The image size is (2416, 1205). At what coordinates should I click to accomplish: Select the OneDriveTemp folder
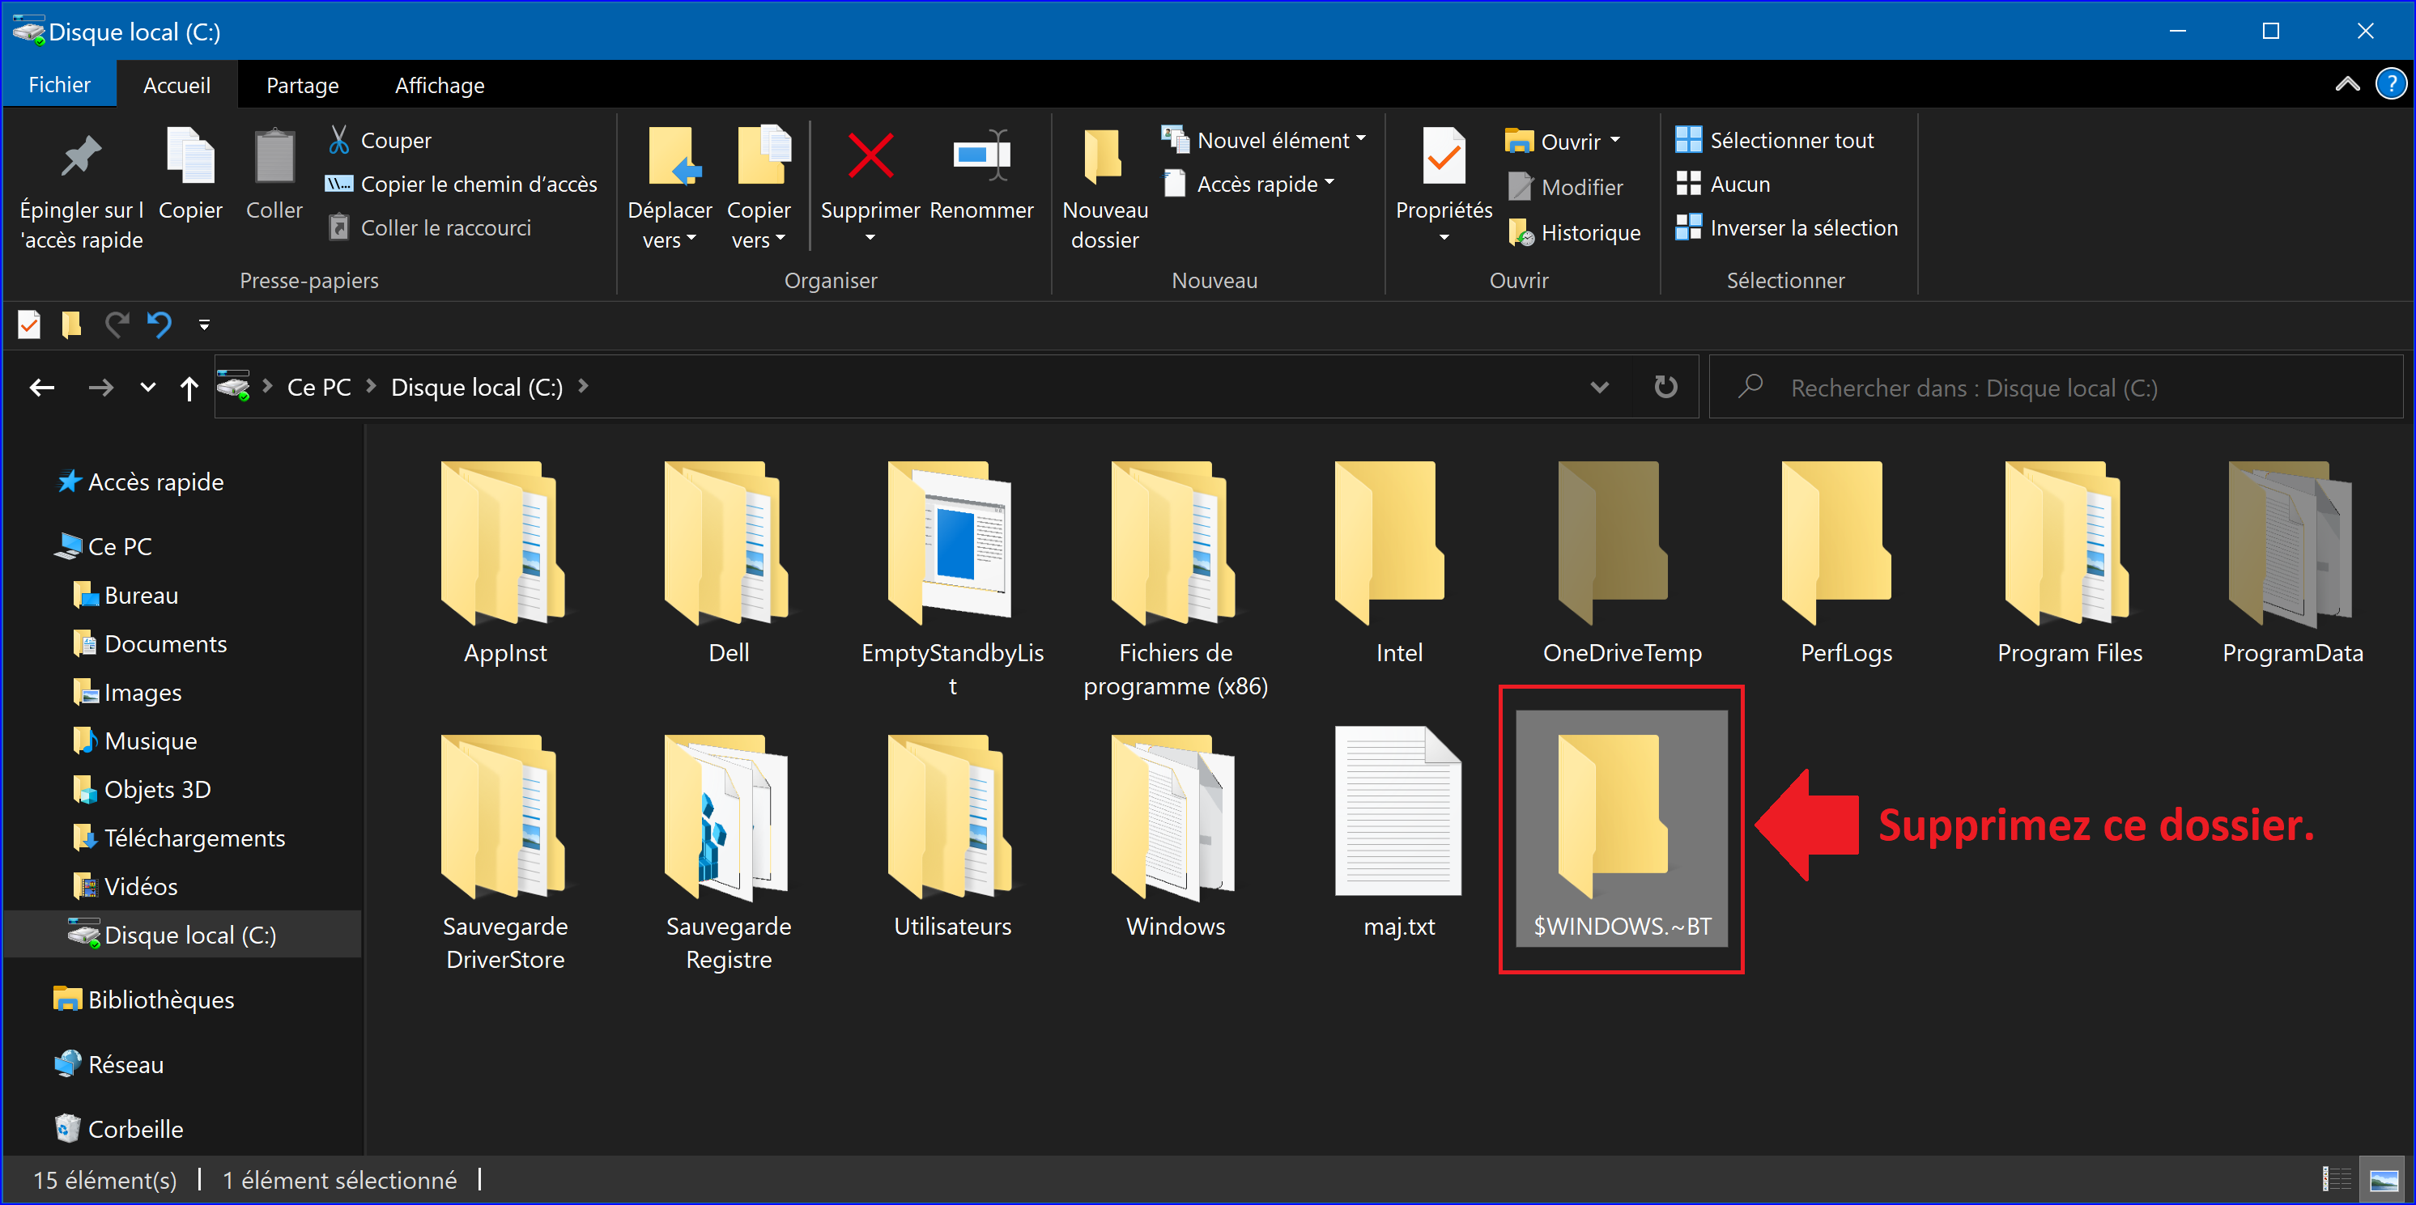coord(1622,561)
